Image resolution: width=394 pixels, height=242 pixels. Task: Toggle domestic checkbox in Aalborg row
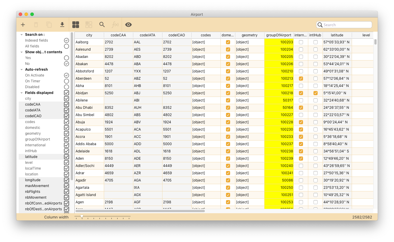coord(228,42)
